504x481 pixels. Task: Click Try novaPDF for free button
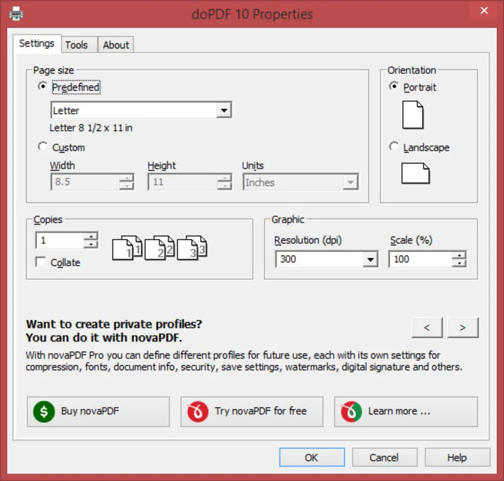click(252, 412)
